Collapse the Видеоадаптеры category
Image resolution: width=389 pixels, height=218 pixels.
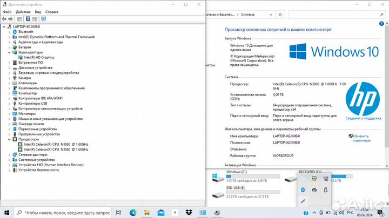coord(9,52)
